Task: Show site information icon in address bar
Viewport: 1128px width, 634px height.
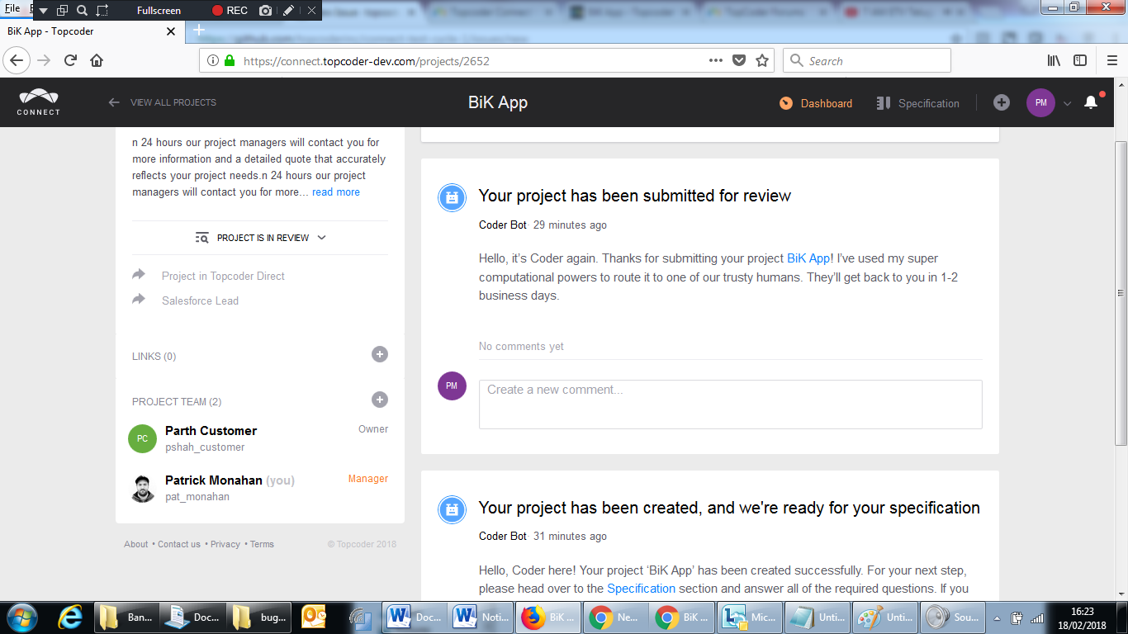Action: coord(212,60)
